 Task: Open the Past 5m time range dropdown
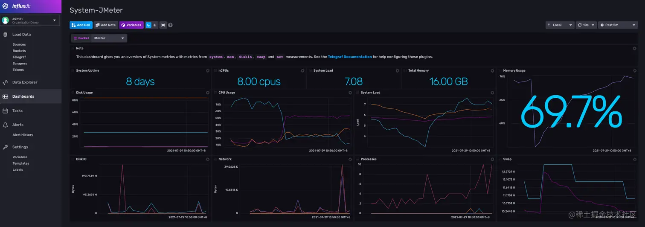point(618,25)
